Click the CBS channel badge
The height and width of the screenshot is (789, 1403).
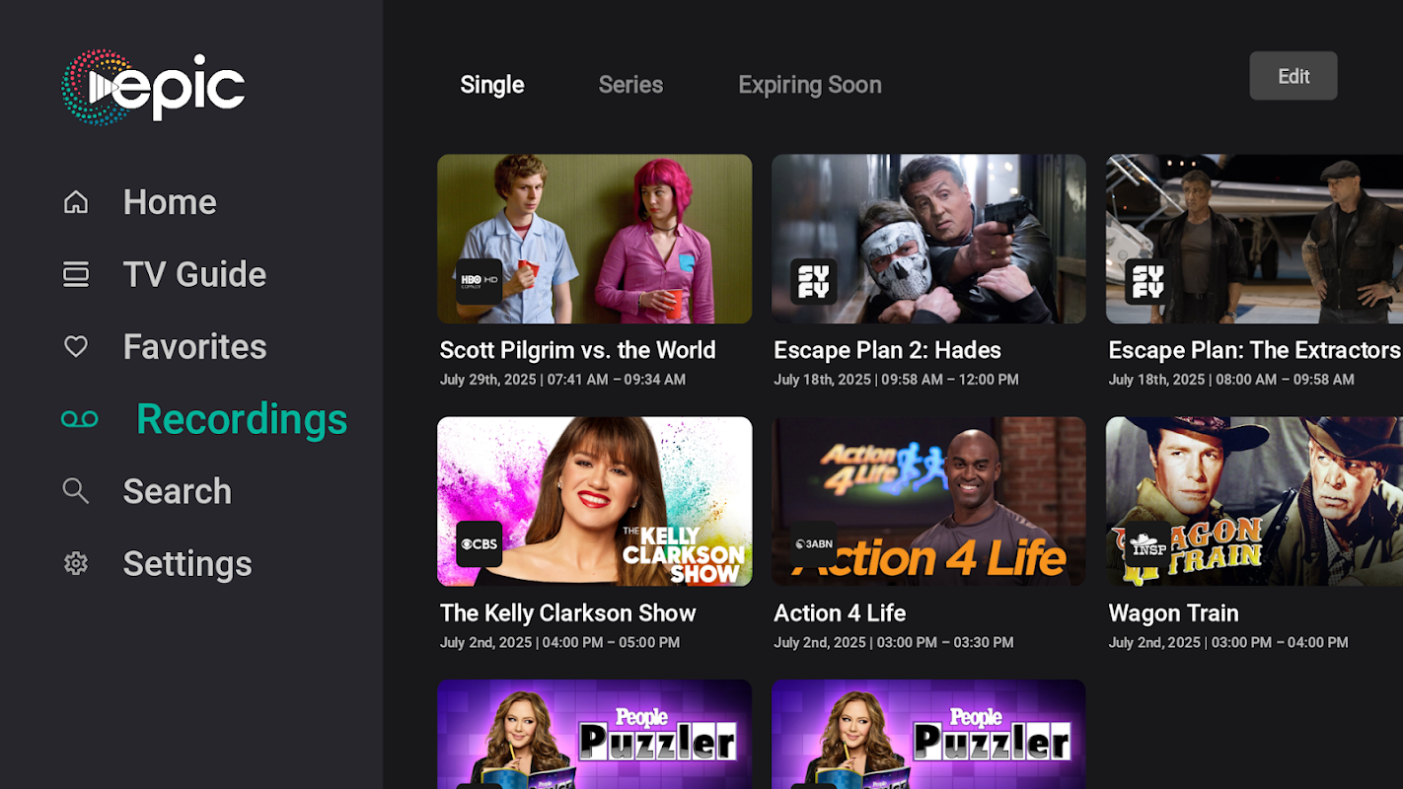[480, 544]
